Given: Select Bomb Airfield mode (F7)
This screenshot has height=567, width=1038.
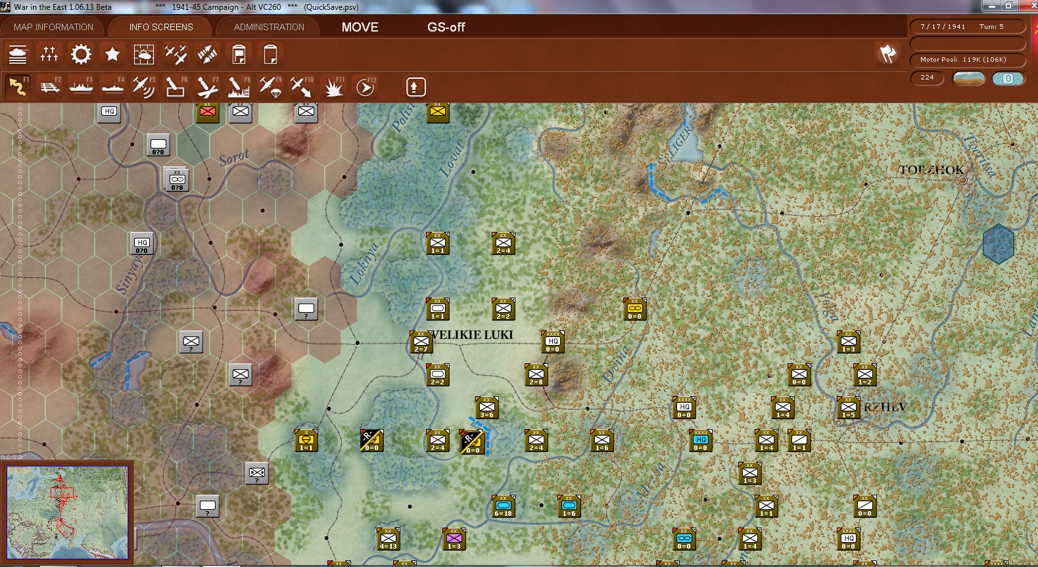Looking at the screenshot, I should point(207,87).
